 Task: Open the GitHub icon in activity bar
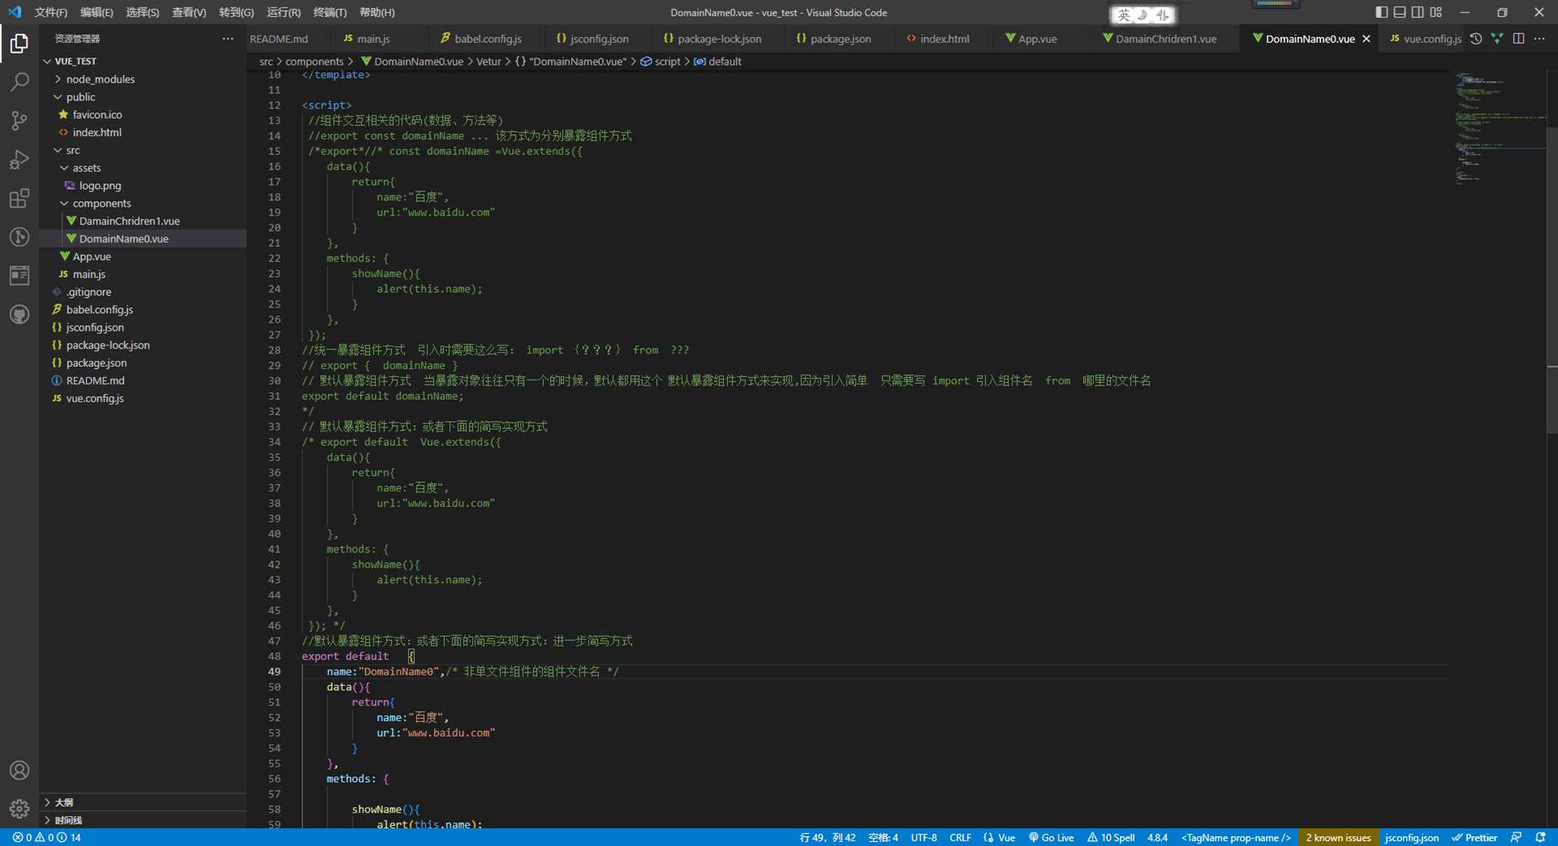coord(19,315)
